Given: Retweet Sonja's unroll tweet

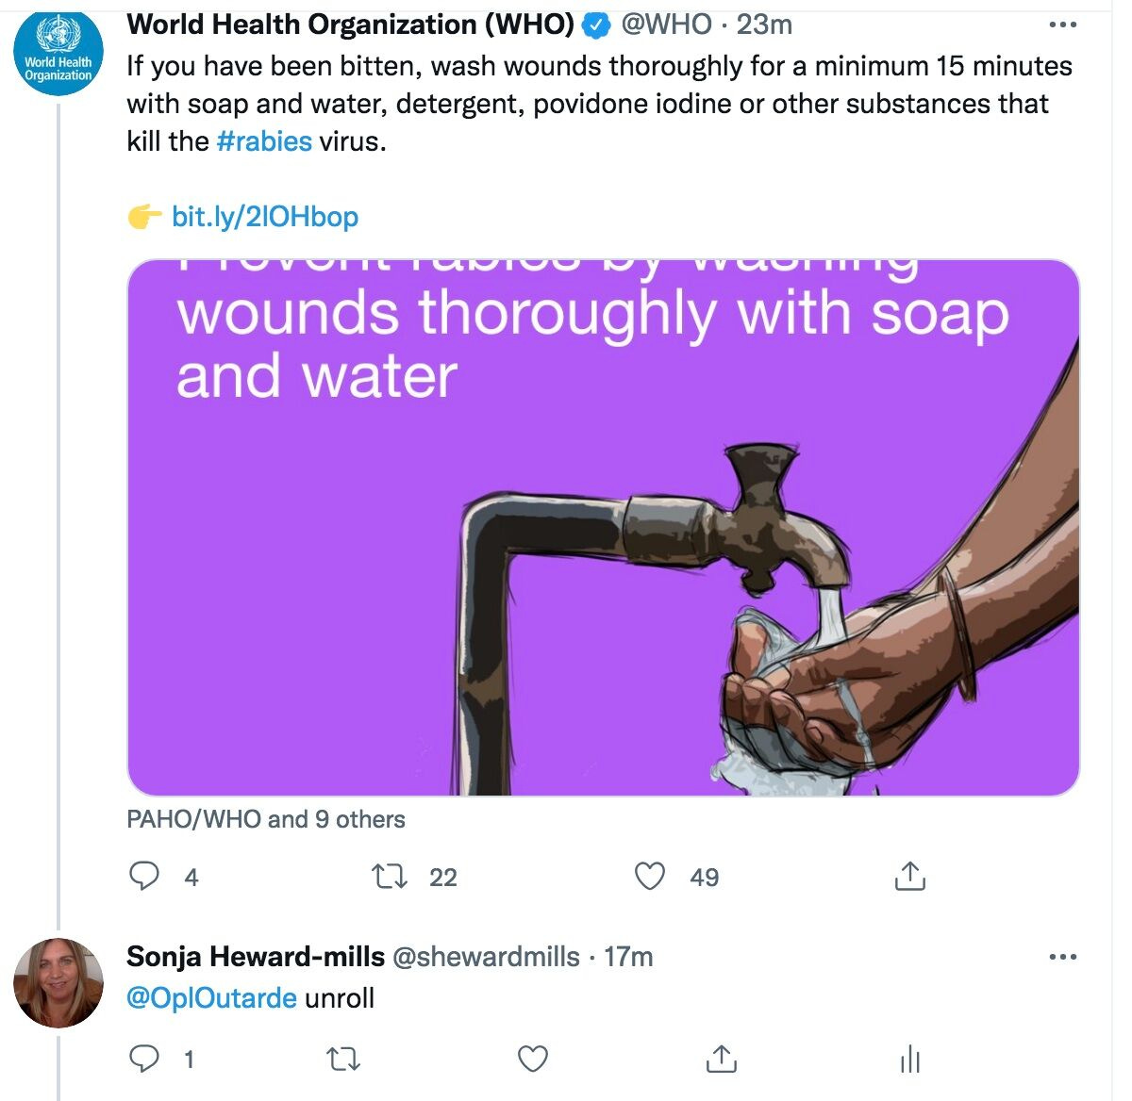Looking at the screenshot, I should (342, 1059).
